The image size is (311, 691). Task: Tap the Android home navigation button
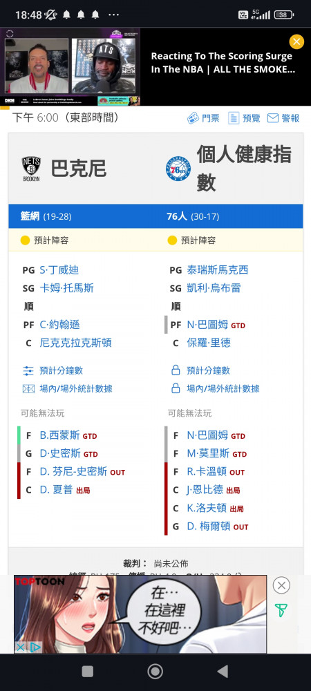point(155,671)
